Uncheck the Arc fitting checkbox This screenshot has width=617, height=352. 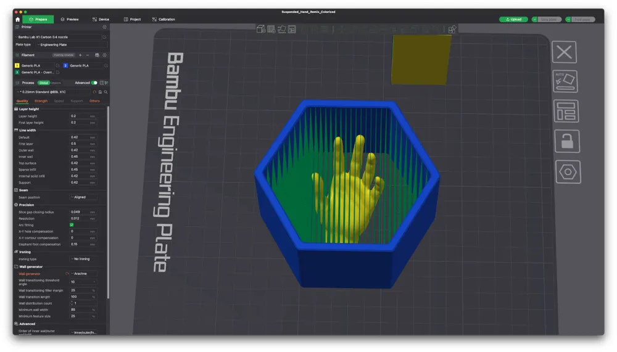[72, 225]
